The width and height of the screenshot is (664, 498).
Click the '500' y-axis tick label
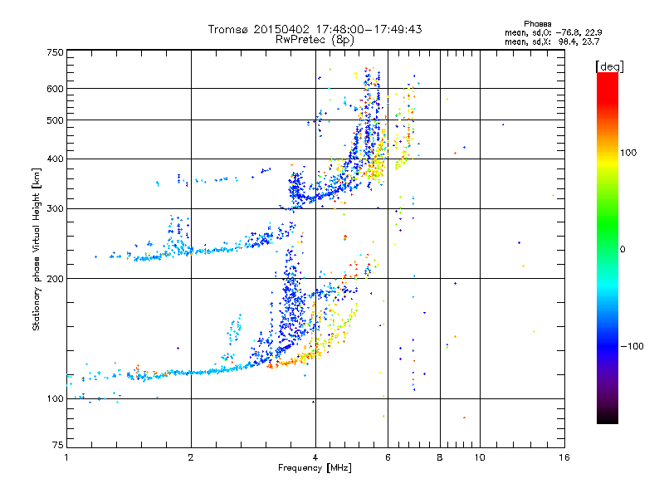pos(55,120)
